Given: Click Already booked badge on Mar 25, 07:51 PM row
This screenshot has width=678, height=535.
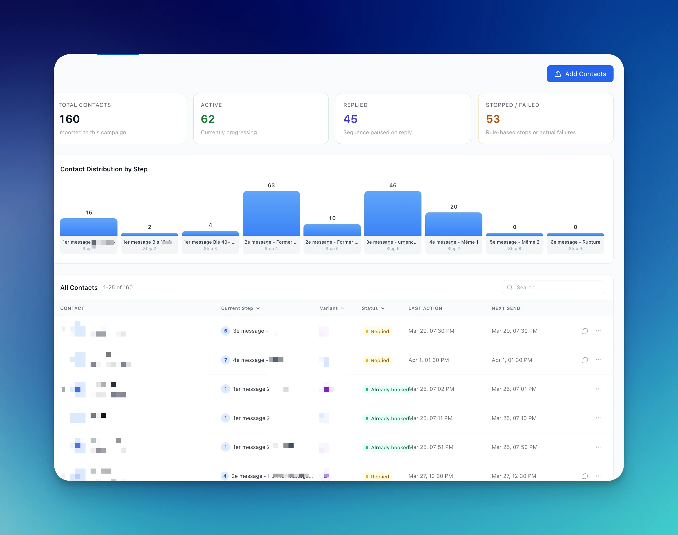Looking at the screenshot, I should pyautogui.click(x=387, y=447).
